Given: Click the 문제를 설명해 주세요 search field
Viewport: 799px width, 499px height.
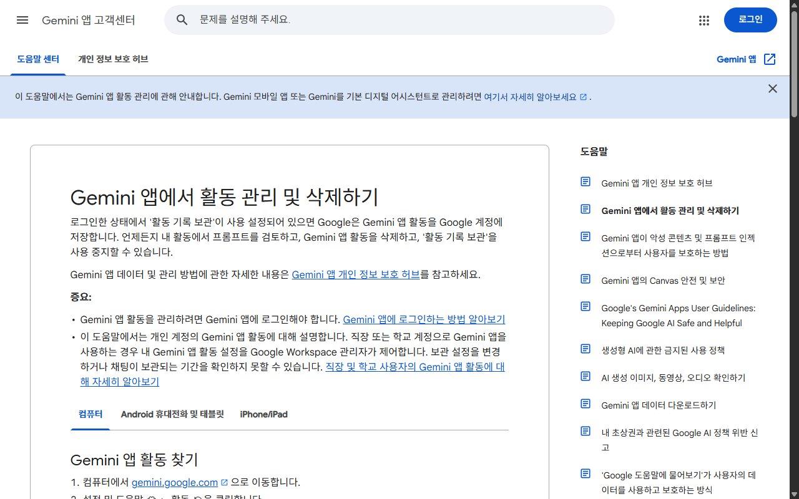Looking at the screenshot, I should click(x=390, y=20).
